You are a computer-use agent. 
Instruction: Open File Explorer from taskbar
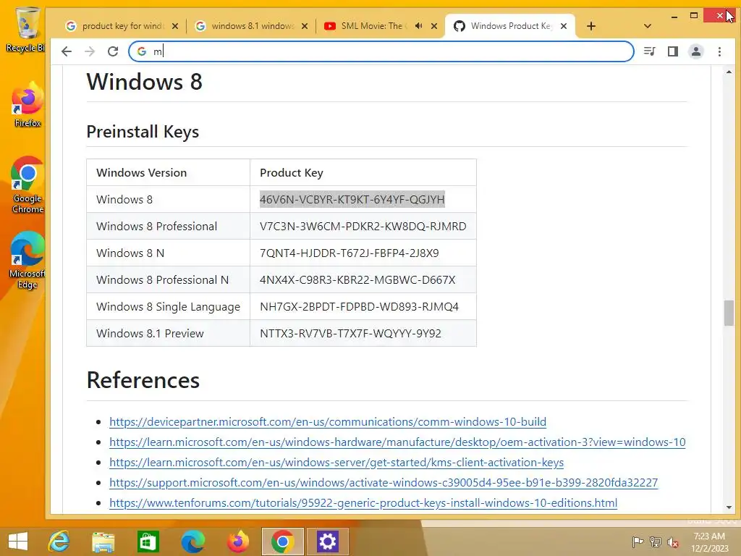click(x=103, y=542)
